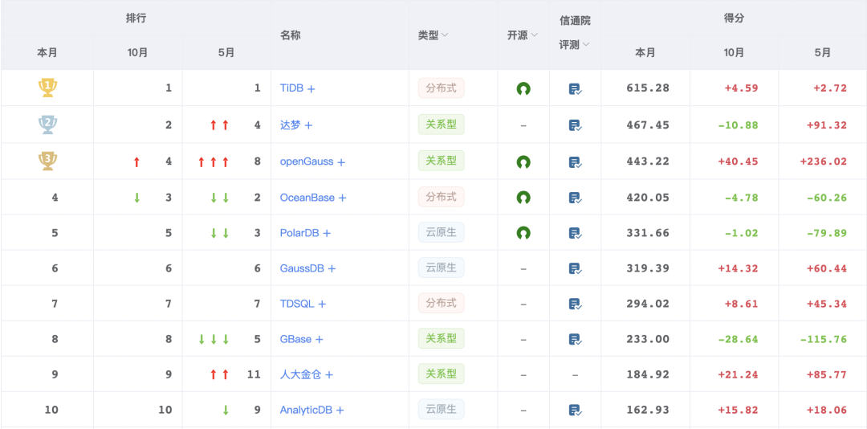Open the GBase database link
Screen dimensions: 867x429
[295, 339]
